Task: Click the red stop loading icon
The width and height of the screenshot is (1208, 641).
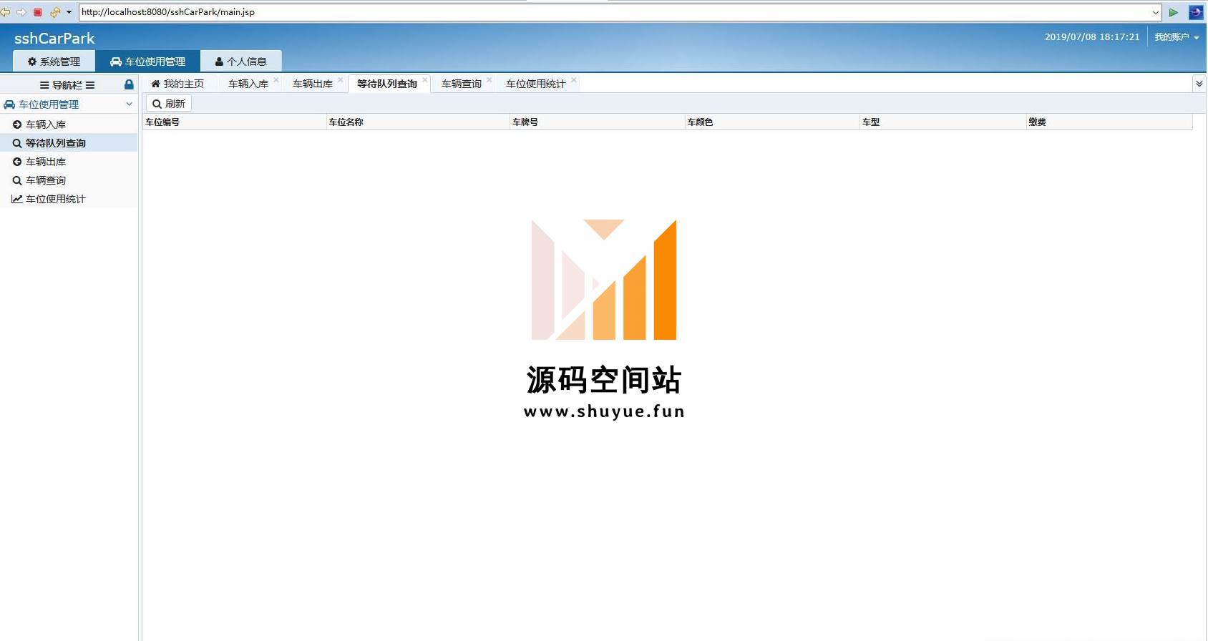Action: point(38,12)
